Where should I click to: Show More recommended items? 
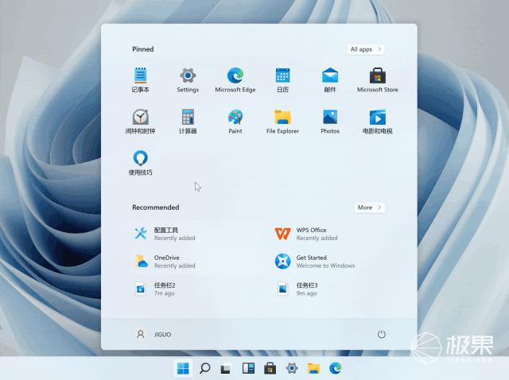click(369, 207)
